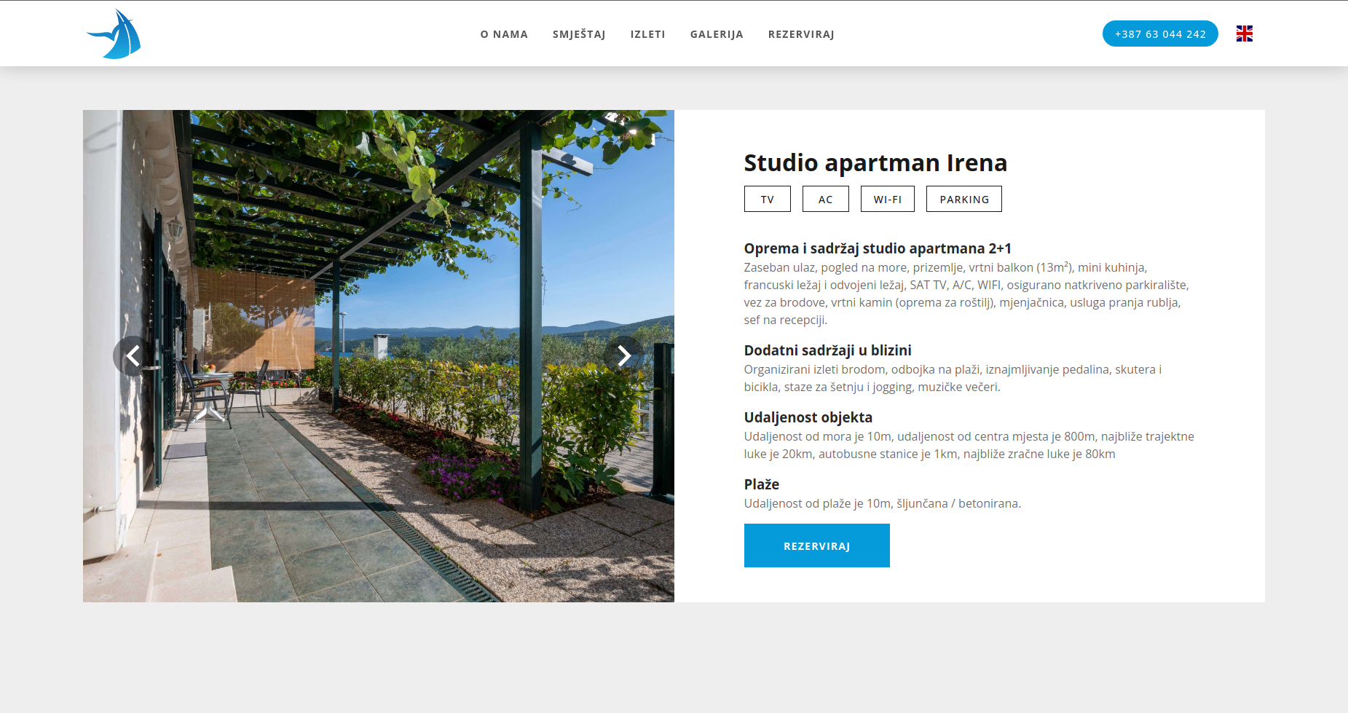Select the WI-FI amenity tag

pyautogui.click(x=888, y=199)
